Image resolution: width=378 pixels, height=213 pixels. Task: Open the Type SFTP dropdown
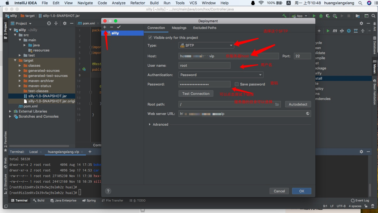pyautogui.click(x=206, y=45)
